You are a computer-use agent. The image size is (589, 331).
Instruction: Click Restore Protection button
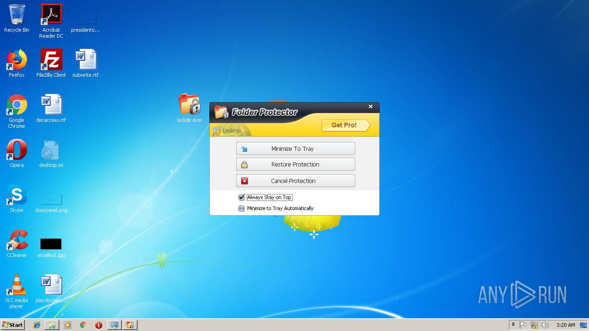[295, 164]
